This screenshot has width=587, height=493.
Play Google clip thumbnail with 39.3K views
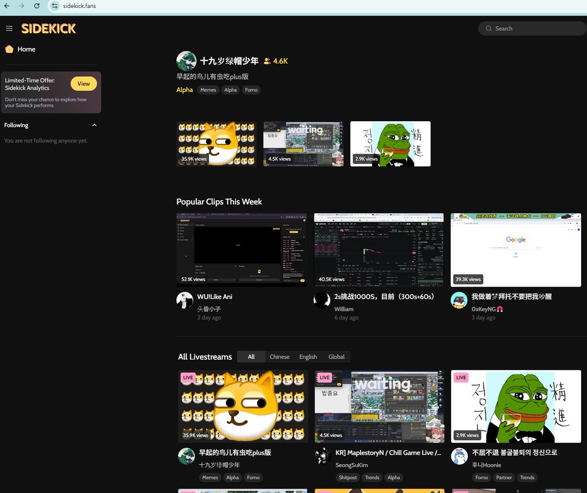click(x=516, y=250)
